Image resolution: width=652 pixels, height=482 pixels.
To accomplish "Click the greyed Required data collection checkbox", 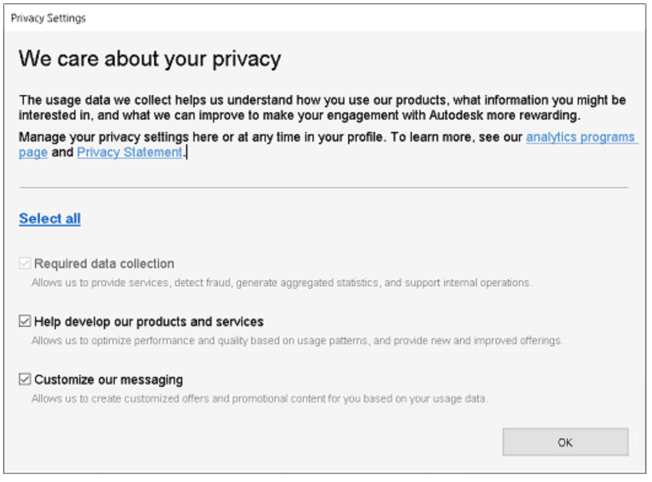I will click(25, 264).
